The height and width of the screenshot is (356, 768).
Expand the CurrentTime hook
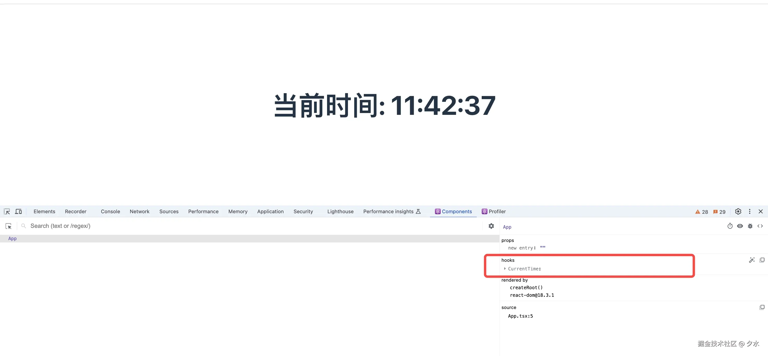point(505,269)
